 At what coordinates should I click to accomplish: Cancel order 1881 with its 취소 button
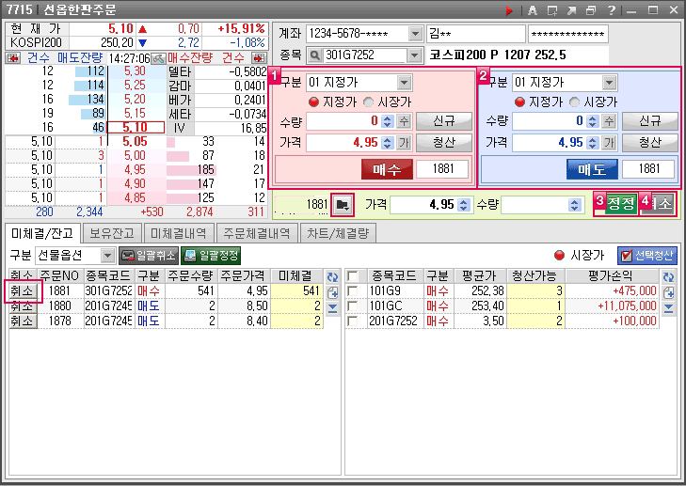[x=23, y=291]
